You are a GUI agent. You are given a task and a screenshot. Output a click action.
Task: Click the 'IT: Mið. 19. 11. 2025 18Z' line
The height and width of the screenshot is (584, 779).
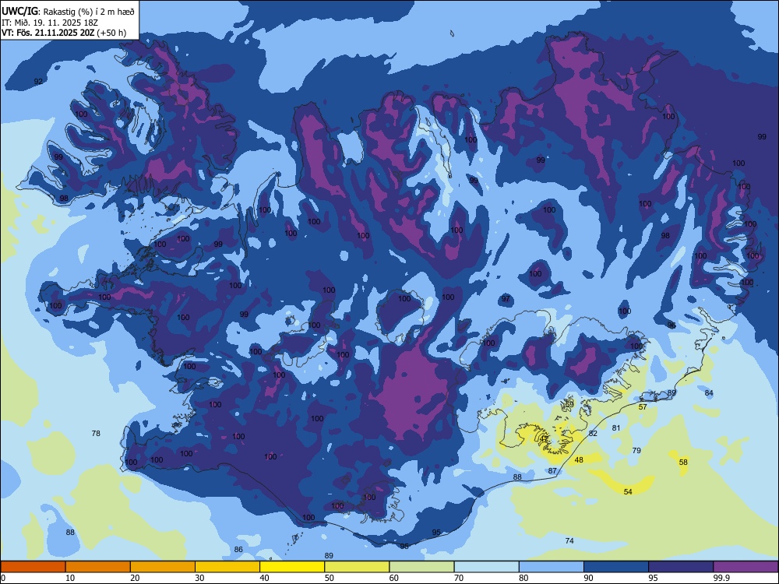(48, 23)
